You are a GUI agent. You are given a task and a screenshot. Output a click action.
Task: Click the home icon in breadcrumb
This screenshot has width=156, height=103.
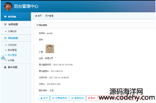pyautogui.click(x=36, y=16)
